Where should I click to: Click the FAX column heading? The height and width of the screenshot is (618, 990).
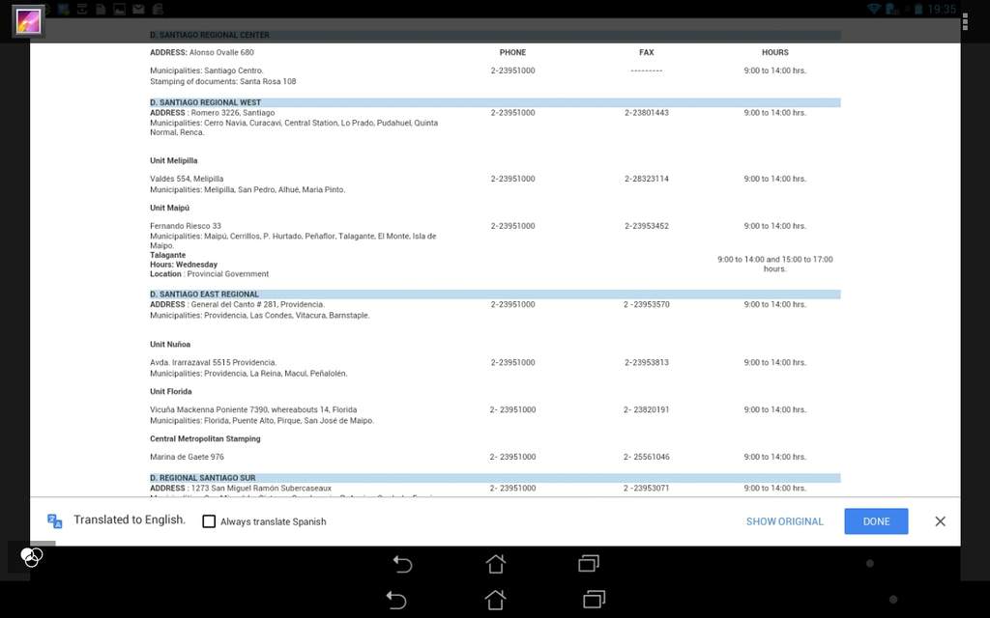click(x=647, y=52)
